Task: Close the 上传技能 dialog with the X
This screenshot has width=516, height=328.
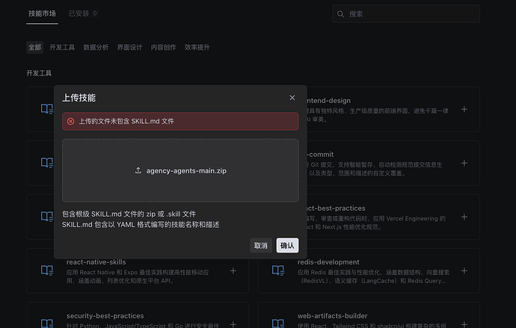Action: [x=292, y=98]
